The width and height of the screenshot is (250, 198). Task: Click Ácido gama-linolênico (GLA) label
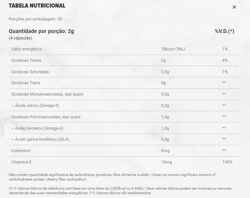coord(40,139)
